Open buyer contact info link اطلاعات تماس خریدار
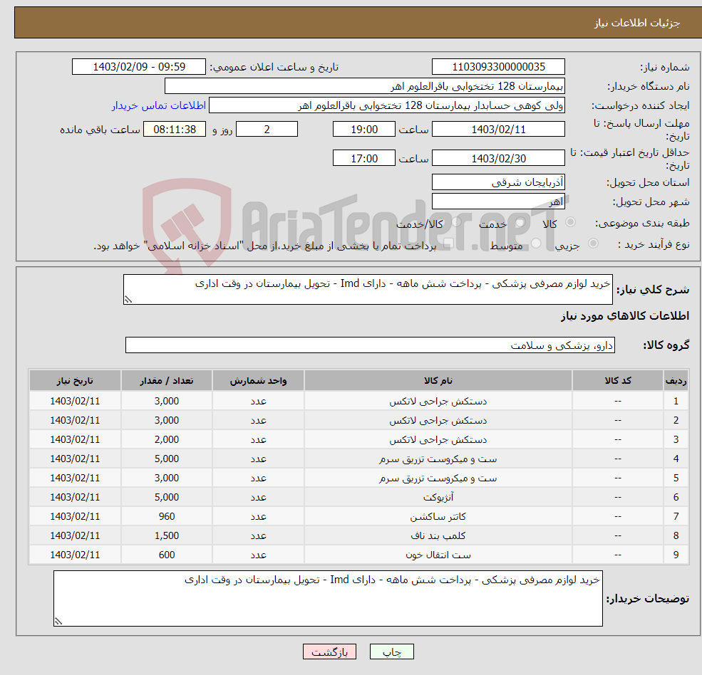702x675 pixels. pos(158,105)
